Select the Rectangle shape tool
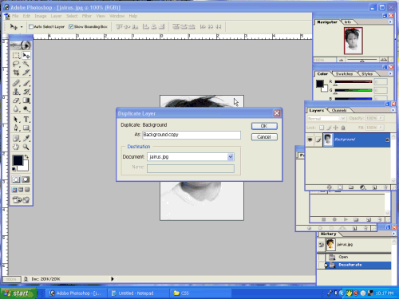 (x=26, y=128)
